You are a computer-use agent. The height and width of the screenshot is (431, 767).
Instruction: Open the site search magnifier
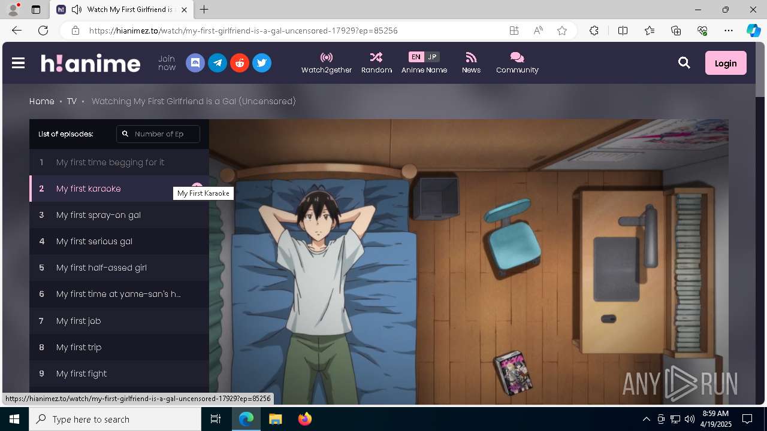tap(684, 63)
